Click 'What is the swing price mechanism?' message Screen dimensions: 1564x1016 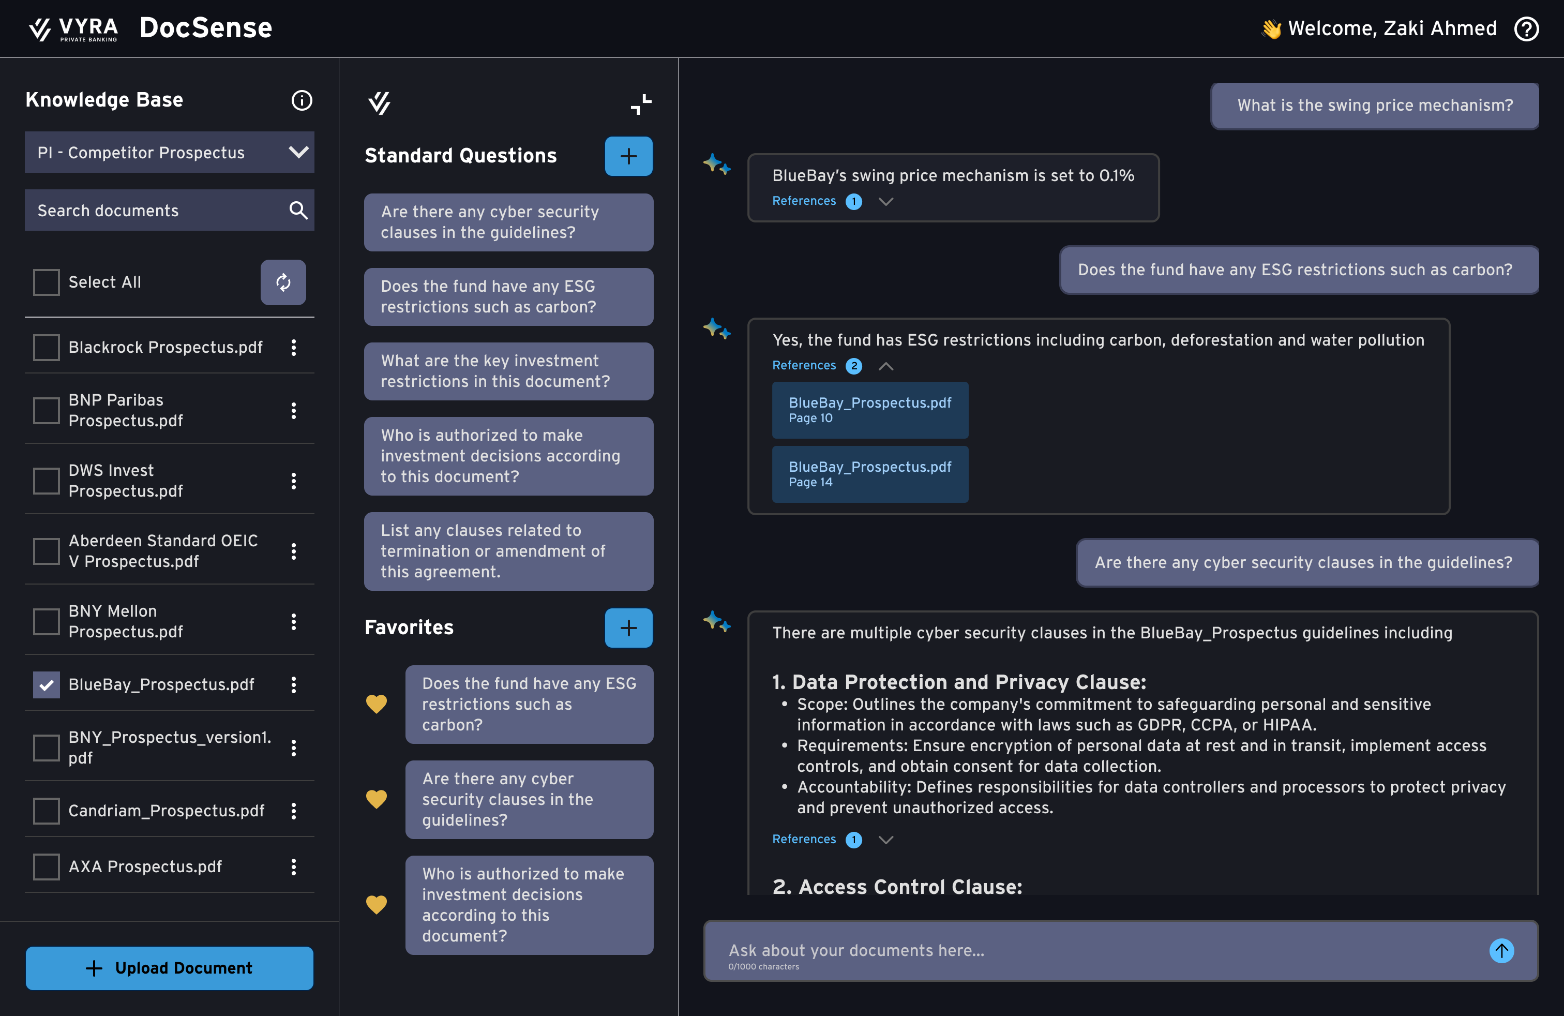click(1375, 106)
